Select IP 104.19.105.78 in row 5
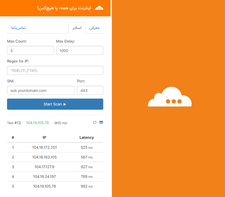Image resolution: width=225 pixels, height=197 pixels. 44,186
